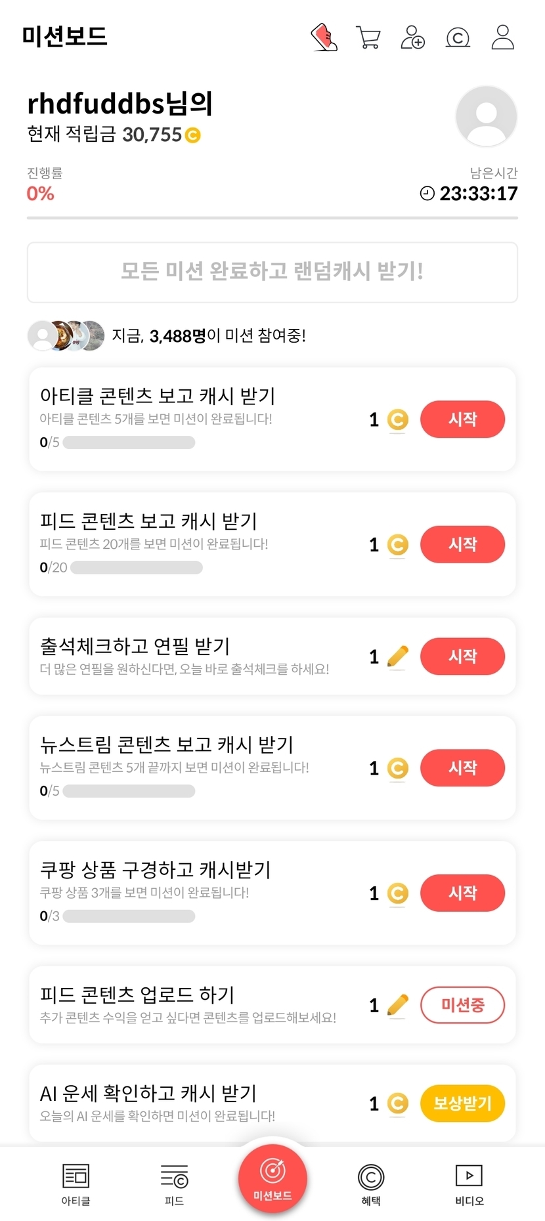This screenshot has height=1221, width=545.
Task: Tap the invite friend icon
Action: tap(412, 37)
